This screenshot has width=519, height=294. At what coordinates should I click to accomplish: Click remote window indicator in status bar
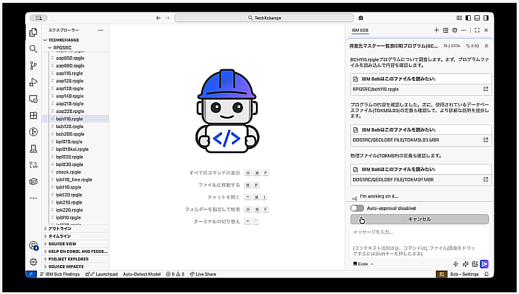click(x=31, y=274)
